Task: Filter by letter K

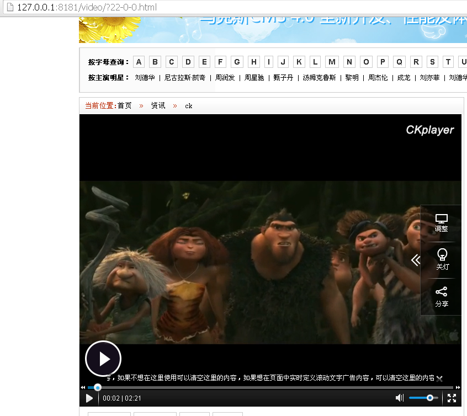Action: 299,62
